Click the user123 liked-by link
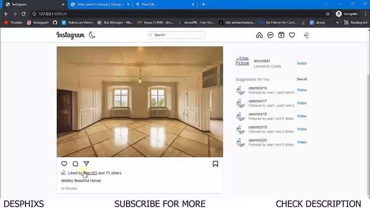The height and width of the screenshot is (208, 370). 90,173
